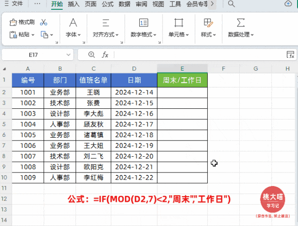Image resolution: width=298 pixels, height=226 pixels.
Task: Switch to the 视图 tab
Action: [x=158, y=4]
